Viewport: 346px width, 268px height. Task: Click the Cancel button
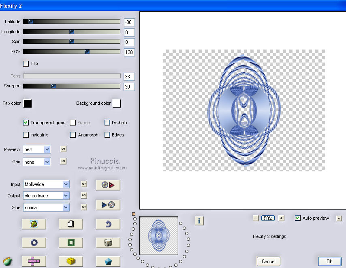click(268, 262)
